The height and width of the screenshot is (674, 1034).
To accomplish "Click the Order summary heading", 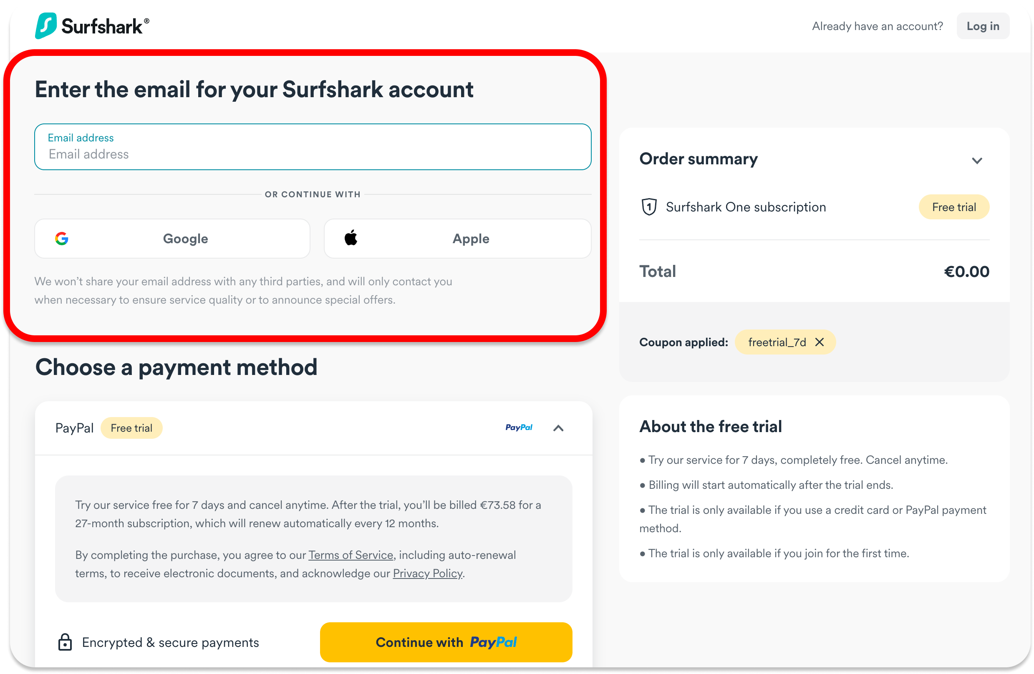I will [x=698, y=159].
